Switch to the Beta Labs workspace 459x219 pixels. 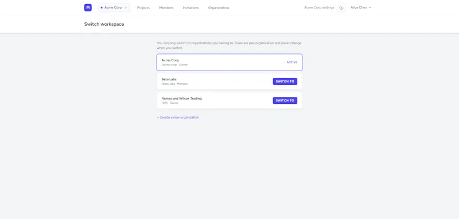point(285,81)
